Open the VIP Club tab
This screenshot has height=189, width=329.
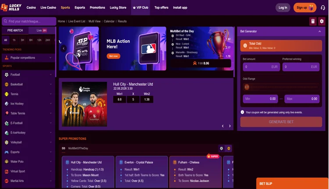coord(140,7)
